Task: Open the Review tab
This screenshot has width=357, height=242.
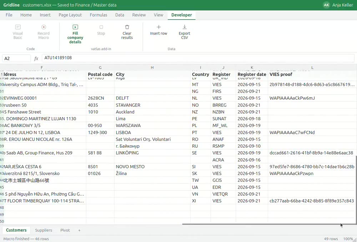Action: pos(139,15)
